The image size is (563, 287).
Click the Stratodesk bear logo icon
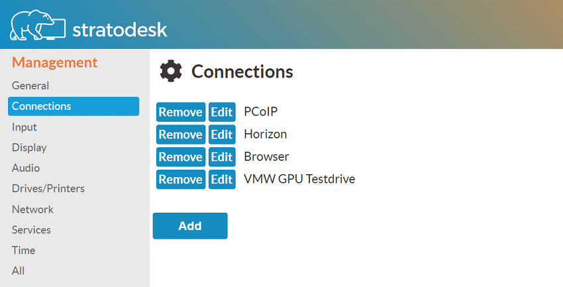pos(38,25)
